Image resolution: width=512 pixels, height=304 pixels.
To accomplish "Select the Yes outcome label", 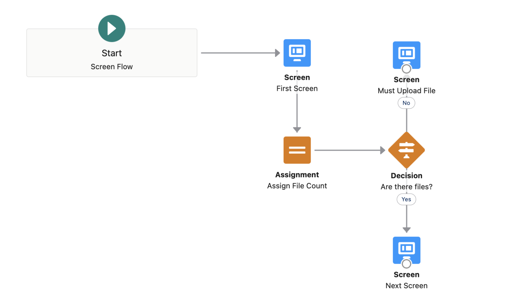I will coord(406,199).
